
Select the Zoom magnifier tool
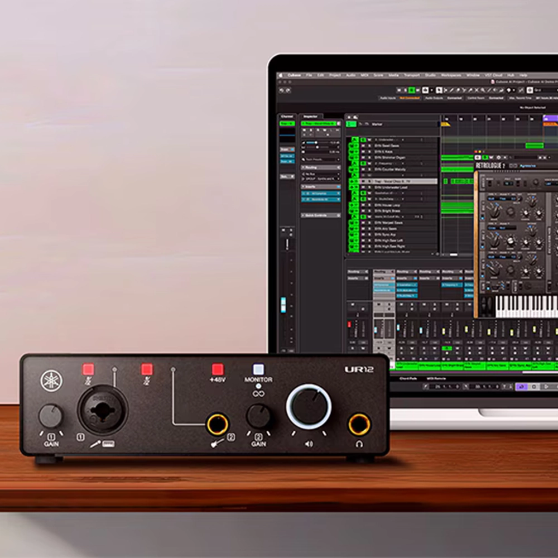point(483,90)
